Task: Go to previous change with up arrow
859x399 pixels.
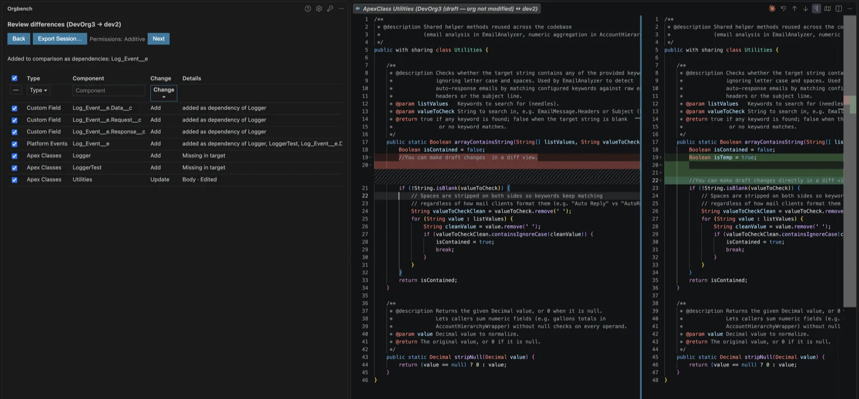Action: [x=795, y=9]
